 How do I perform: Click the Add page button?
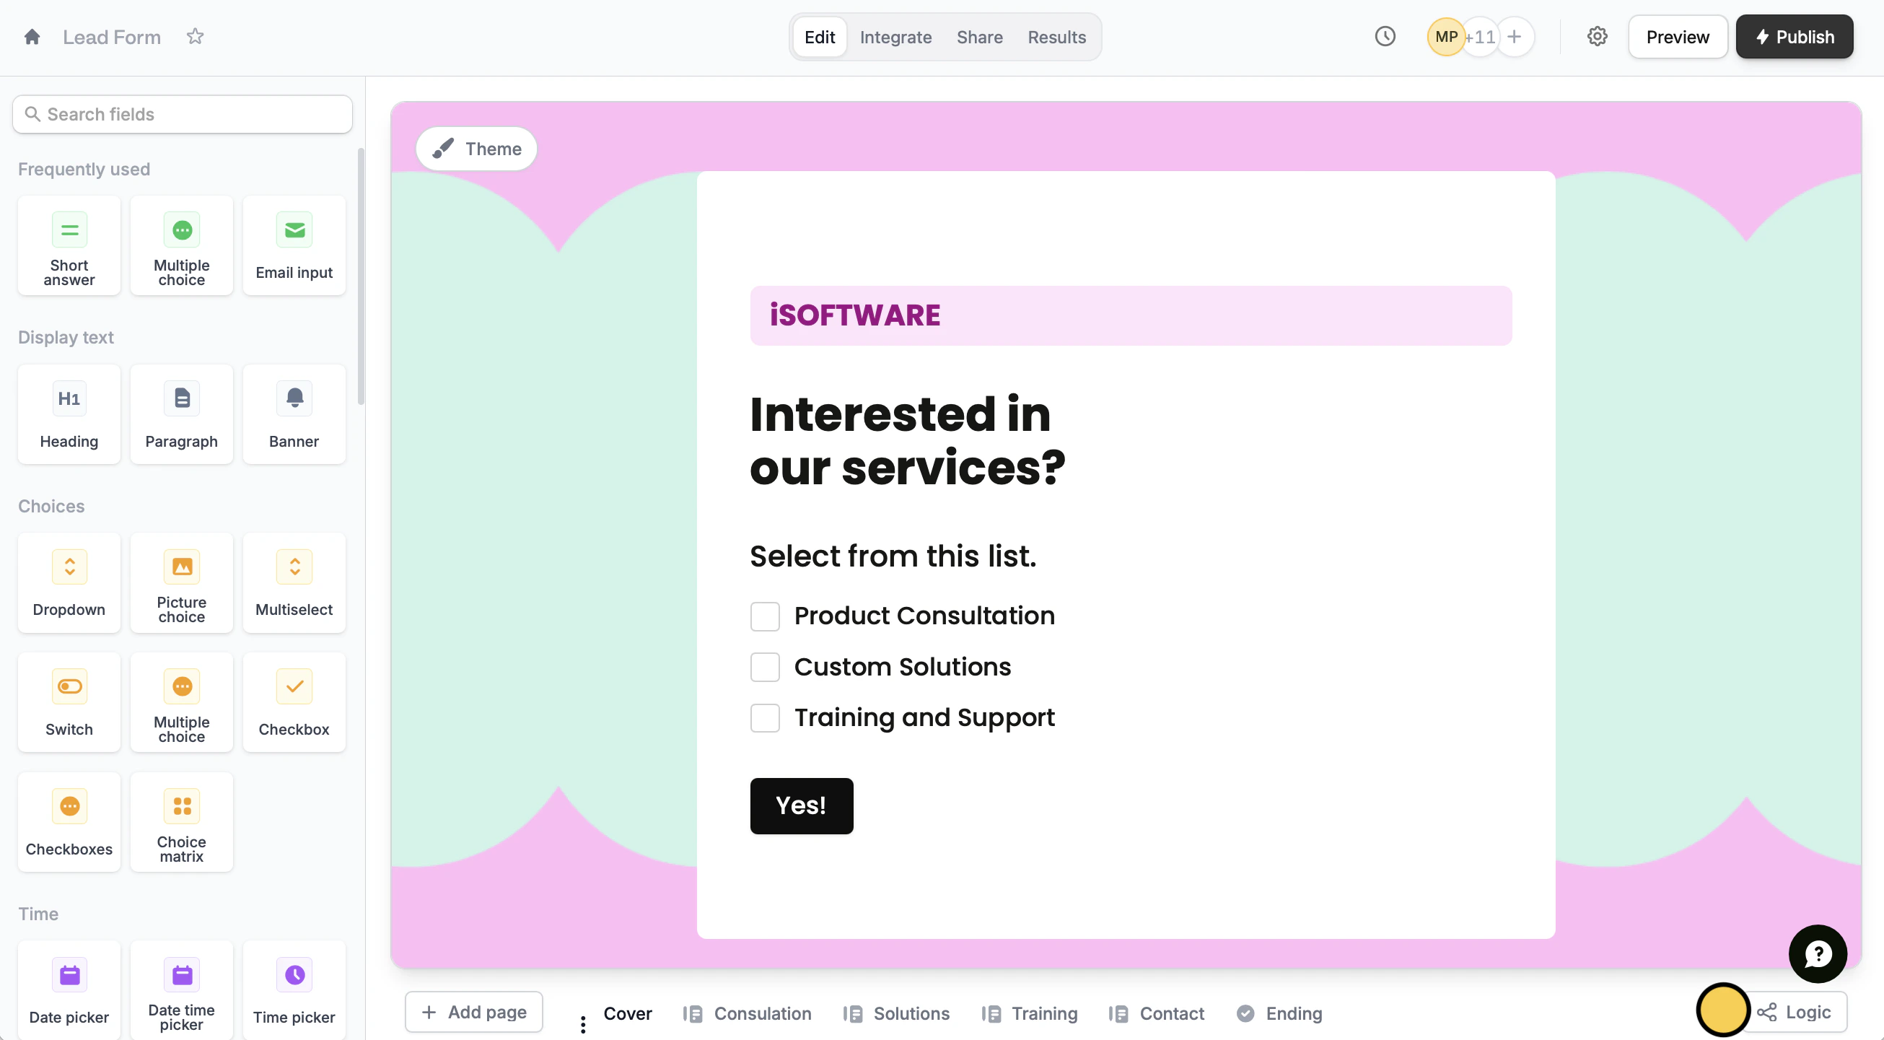click(x=474, y=1012)
